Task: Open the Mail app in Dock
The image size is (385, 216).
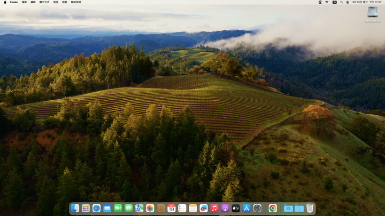Action: [x=107, y=209]
